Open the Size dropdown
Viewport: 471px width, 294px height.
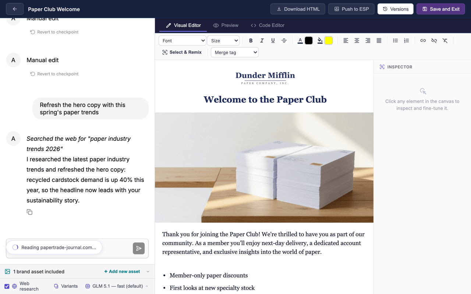click(223, 40)
